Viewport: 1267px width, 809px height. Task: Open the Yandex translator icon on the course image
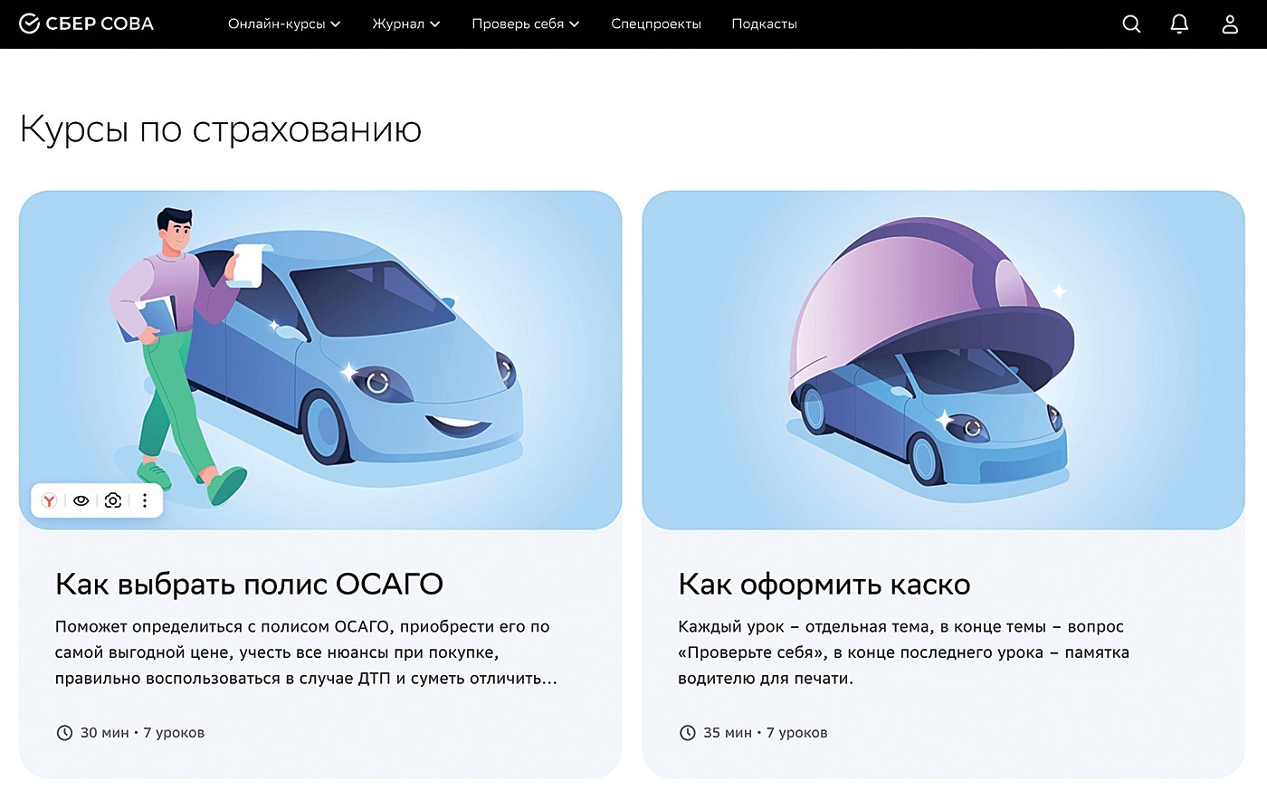pyautogui.click(x=50, y=500)
